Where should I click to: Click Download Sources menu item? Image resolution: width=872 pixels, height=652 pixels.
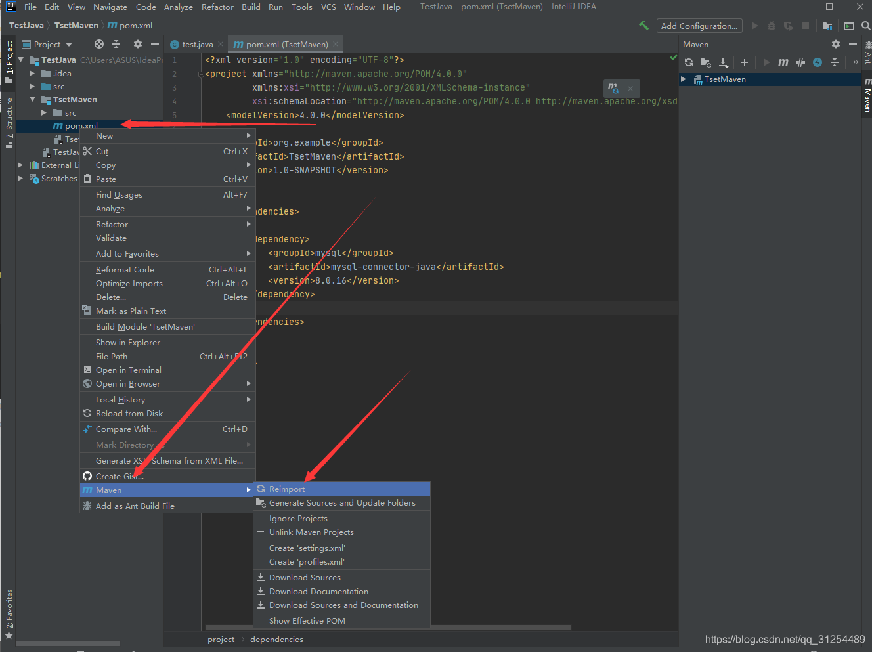tap(341, 577)
